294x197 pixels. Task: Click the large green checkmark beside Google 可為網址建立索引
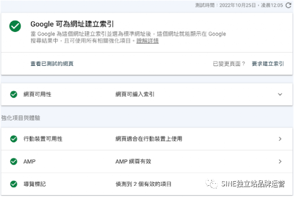click(x=15, y=26)
